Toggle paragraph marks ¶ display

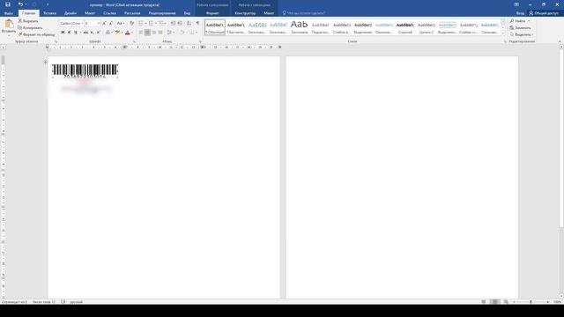tap(197, 24)
